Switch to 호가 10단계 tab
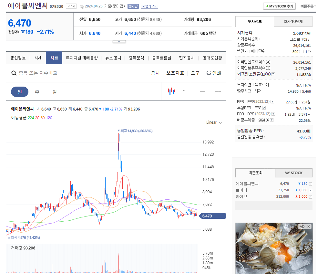Viewport: 318px width, 274px height. (293, 22)
